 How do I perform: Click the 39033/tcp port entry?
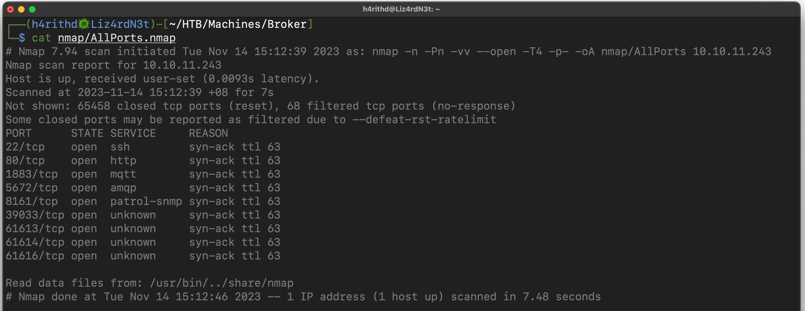coord(35,215)
